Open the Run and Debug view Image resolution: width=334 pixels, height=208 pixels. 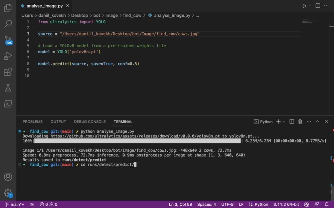(x=8, y=56)
